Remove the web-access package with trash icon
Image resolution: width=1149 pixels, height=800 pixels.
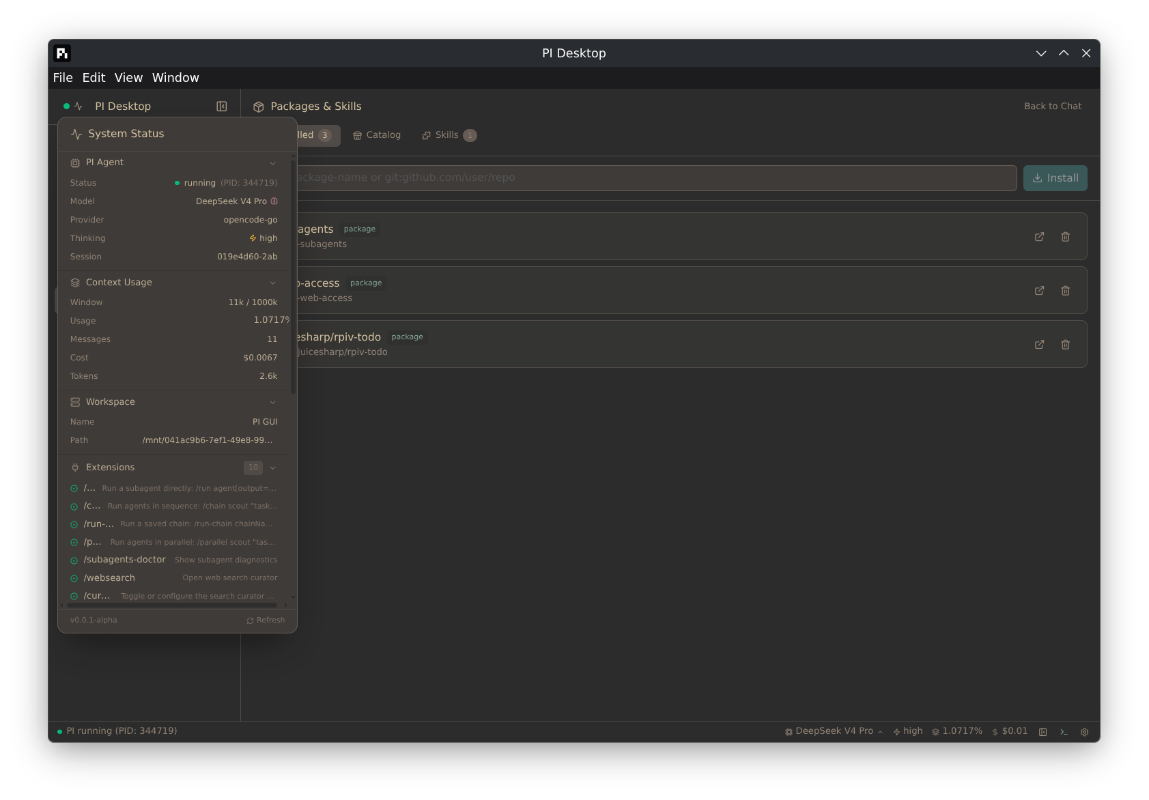click(x=1065, y=291)
